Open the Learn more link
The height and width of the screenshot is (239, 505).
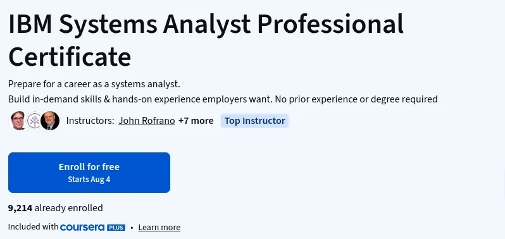coord(159,228)
